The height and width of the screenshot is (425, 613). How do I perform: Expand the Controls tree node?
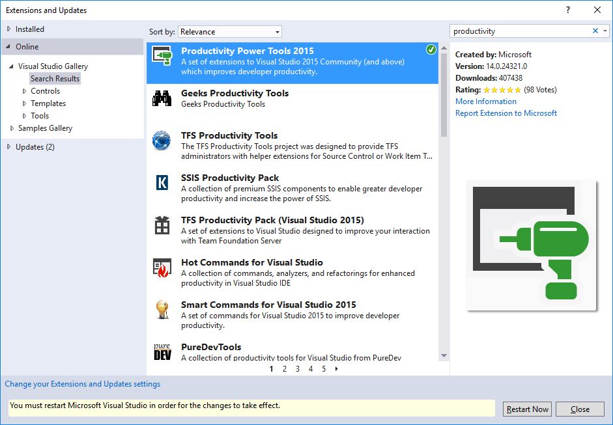[x=24, y=91]
